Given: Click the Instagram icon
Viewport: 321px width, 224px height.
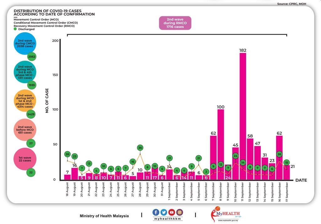Looking at the screenshot, I should 179,212.
